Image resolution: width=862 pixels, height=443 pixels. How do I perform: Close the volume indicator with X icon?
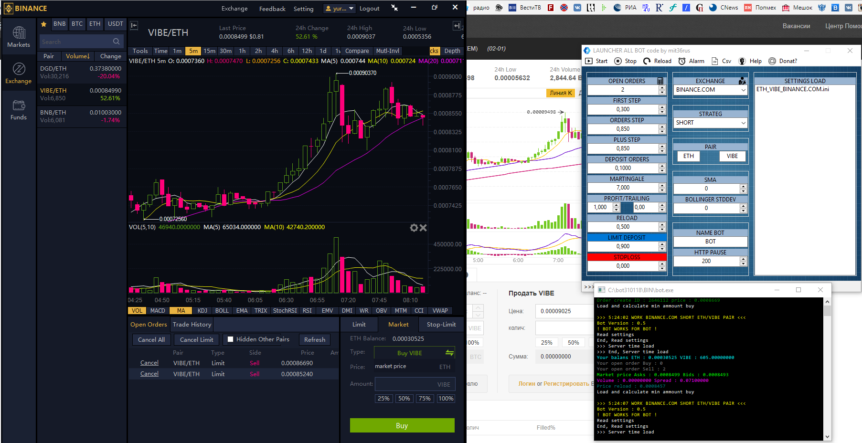(x=423, y=228)
